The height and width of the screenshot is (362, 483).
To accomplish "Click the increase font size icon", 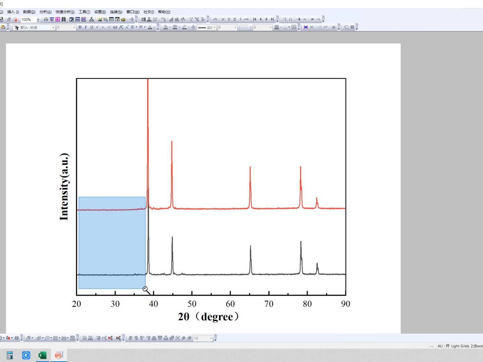I will (121, 27).
